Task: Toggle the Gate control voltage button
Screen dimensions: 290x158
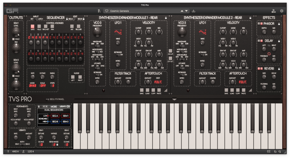Action: click(x=33, y=27)
